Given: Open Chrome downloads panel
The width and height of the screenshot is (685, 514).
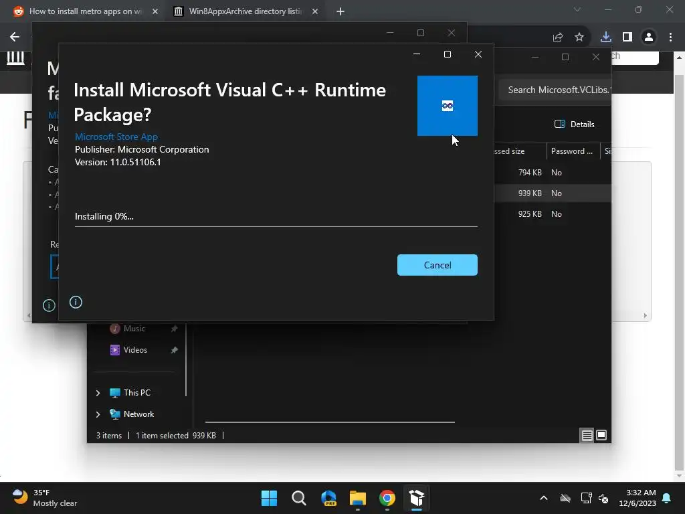Looking at the screenshot, I should pos(605,37).
